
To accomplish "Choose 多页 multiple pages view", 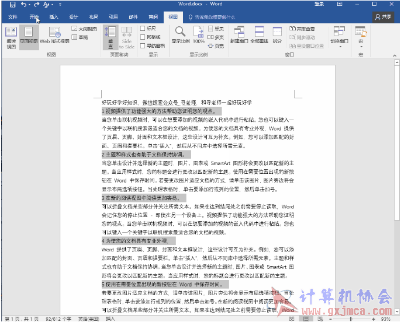I will (x=216, y=37).
